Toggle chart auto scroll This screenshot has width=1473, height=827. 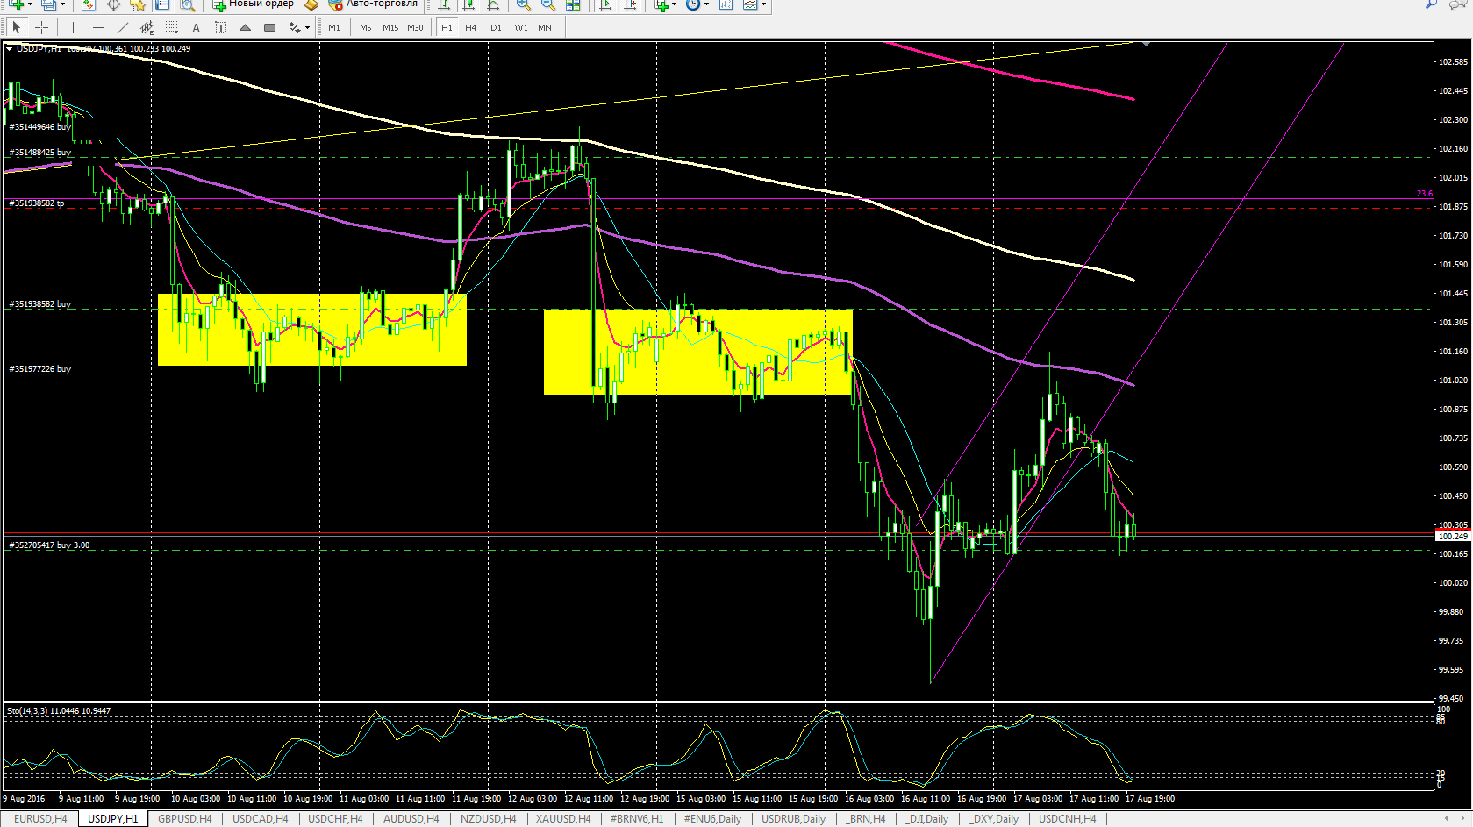pos(605,4)
